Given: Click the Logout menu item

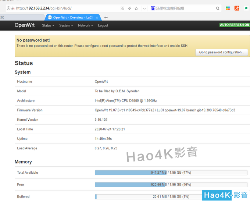Looking at the screenshot, I should pyautogui.click(x=103, y=25).
